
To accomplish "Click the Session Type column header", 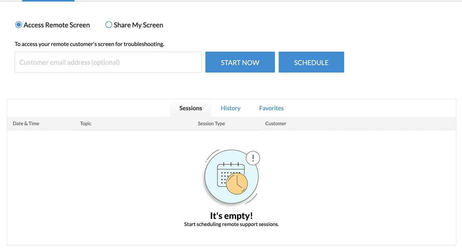I will pyautogui.click(x=211, y=123).
